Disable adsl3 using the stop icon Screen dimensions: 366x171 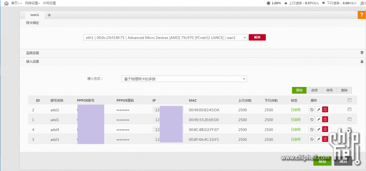[x=311, y=139]
